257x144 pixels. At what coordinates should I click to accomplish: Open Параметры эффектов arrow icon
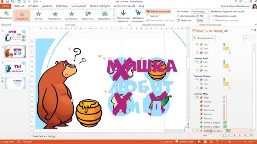click(x=123, y=13)
